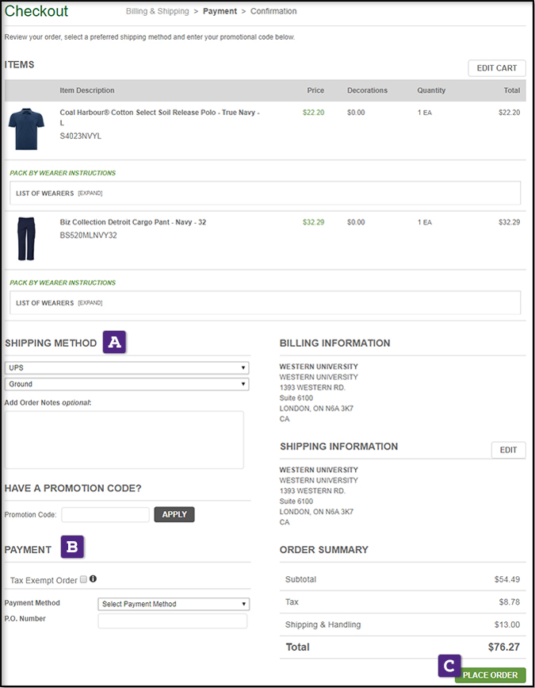Click the Tax Exempt info icon
The image size is (535, 688).
pos(94,579)
